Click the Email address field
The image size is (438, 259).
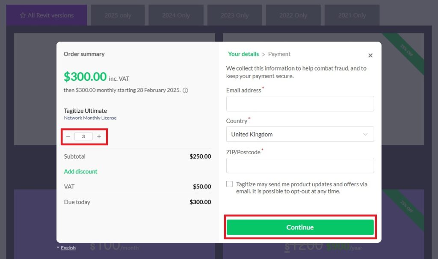click(x=300, y=103)
